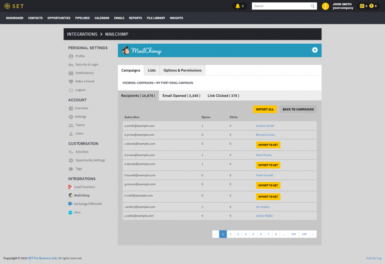Import e.davies@example.com to SET
This screenshot has height=264, width=385.
pos(268,165)
